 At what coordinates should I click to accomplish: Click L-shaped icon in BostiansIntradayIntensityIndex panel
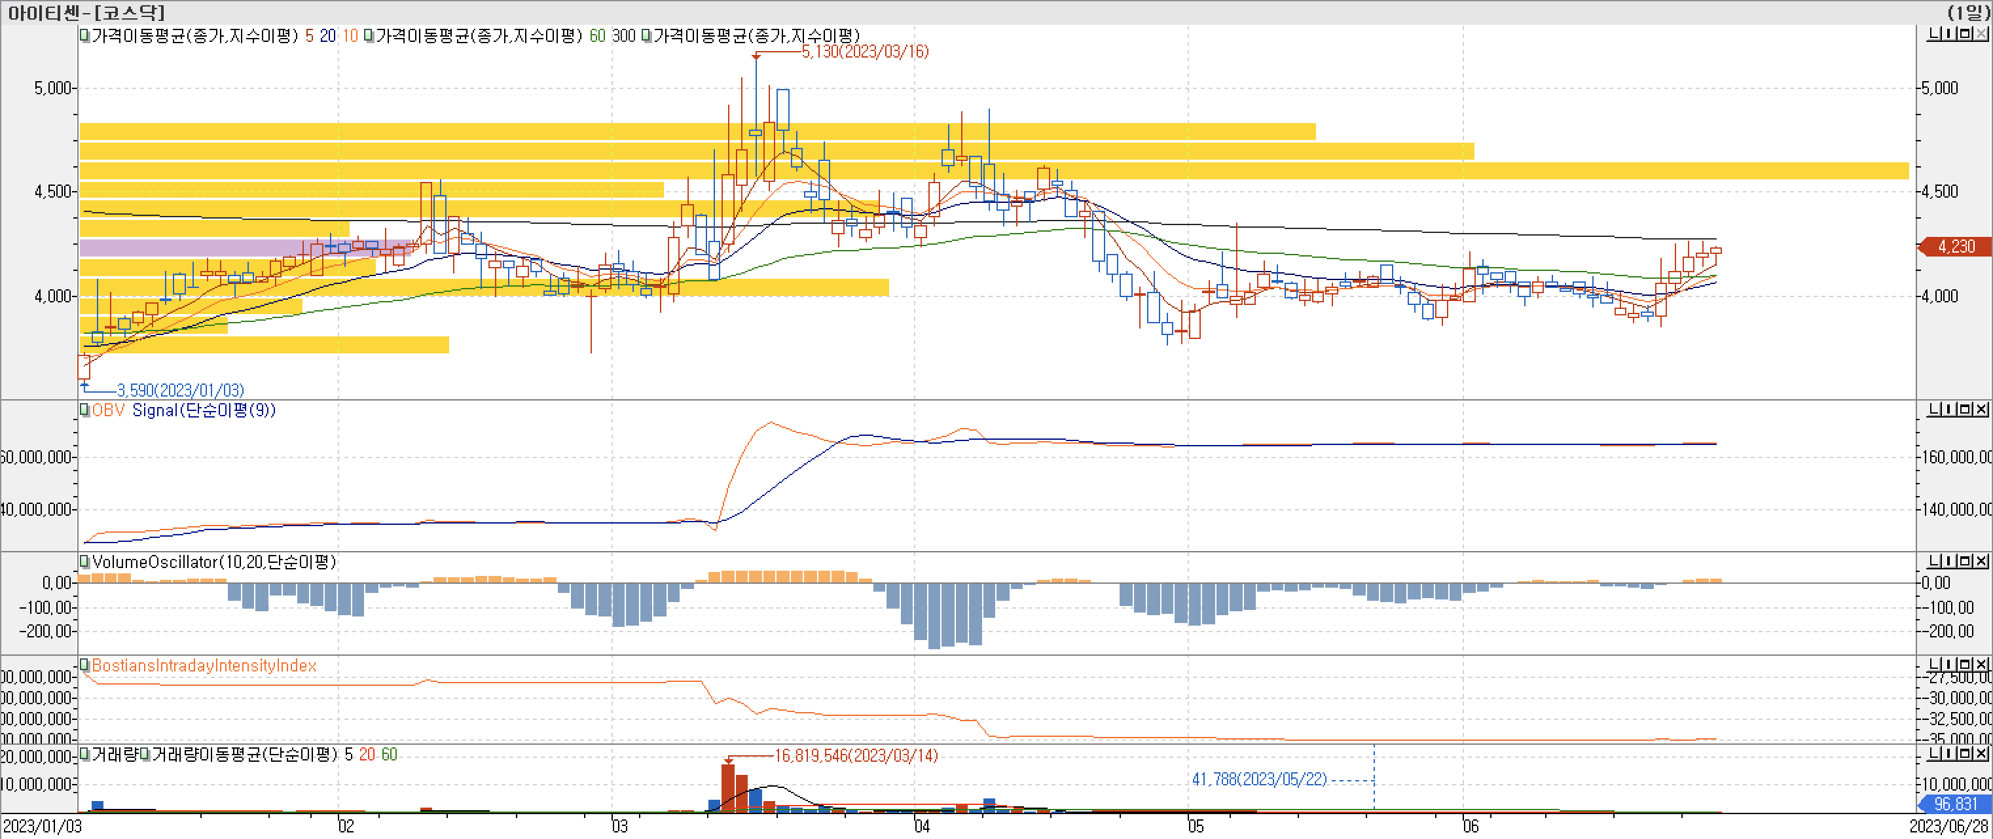point(1934,664)
